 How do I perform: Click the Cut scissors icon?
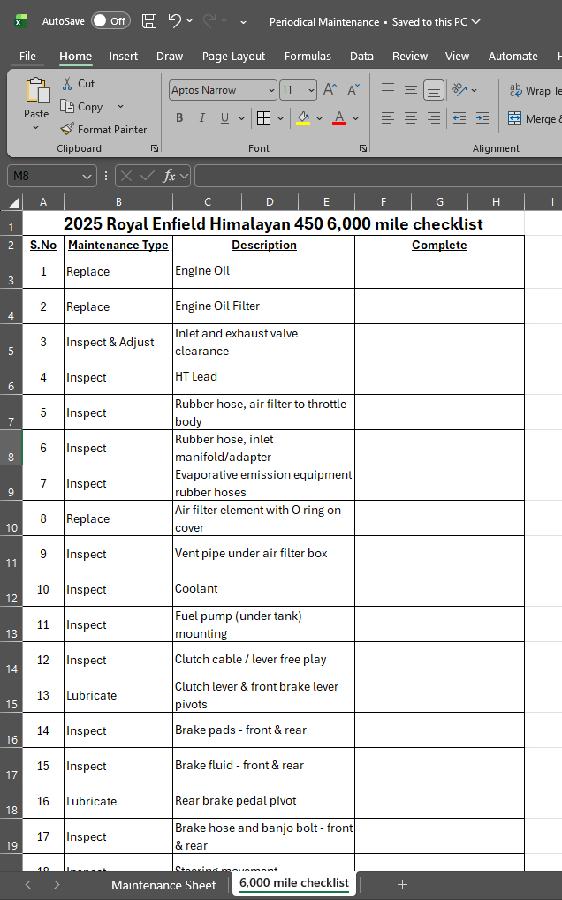[68, 83]
